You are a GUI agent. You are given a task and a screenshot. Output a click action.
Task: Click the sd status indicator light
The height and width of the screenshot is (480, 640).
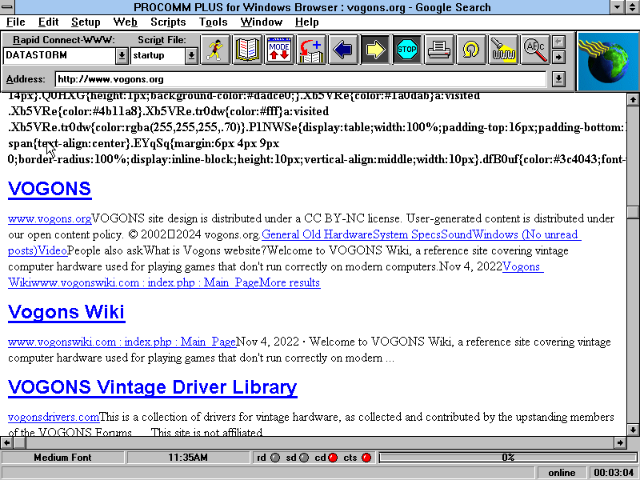pos(304,458)
